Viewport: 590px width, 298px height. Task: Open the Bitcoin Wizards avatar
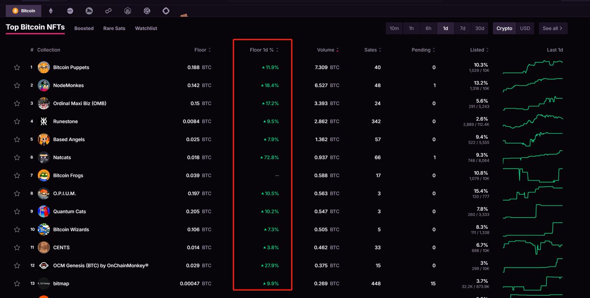point(44,230)
